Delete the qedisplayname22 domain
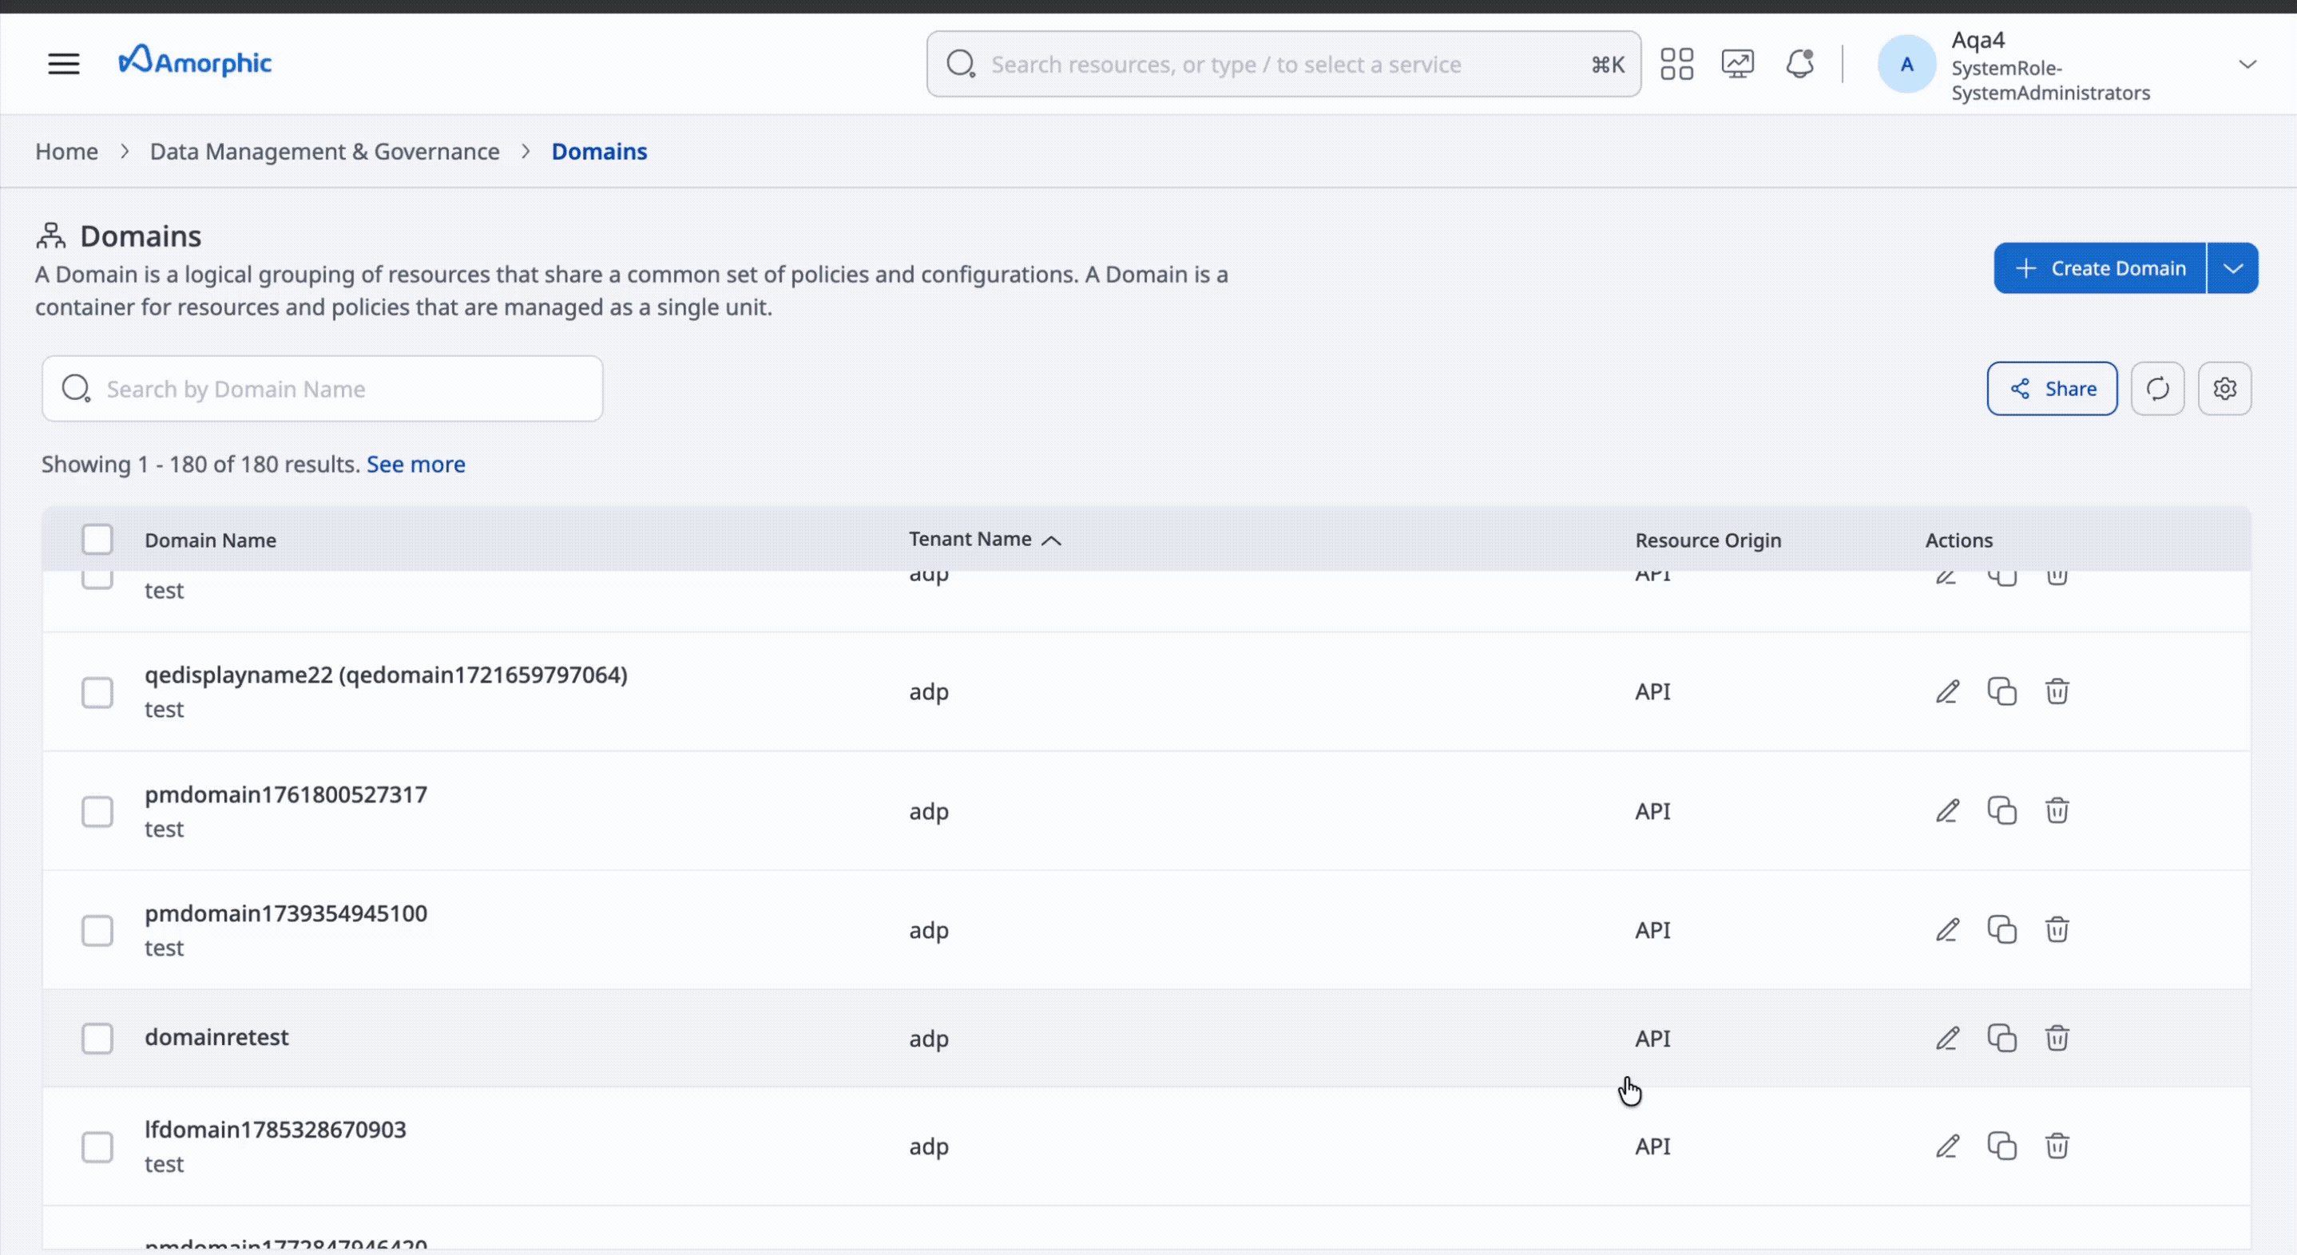The image size is (2297, 1255). click(x=2057, y=691)
